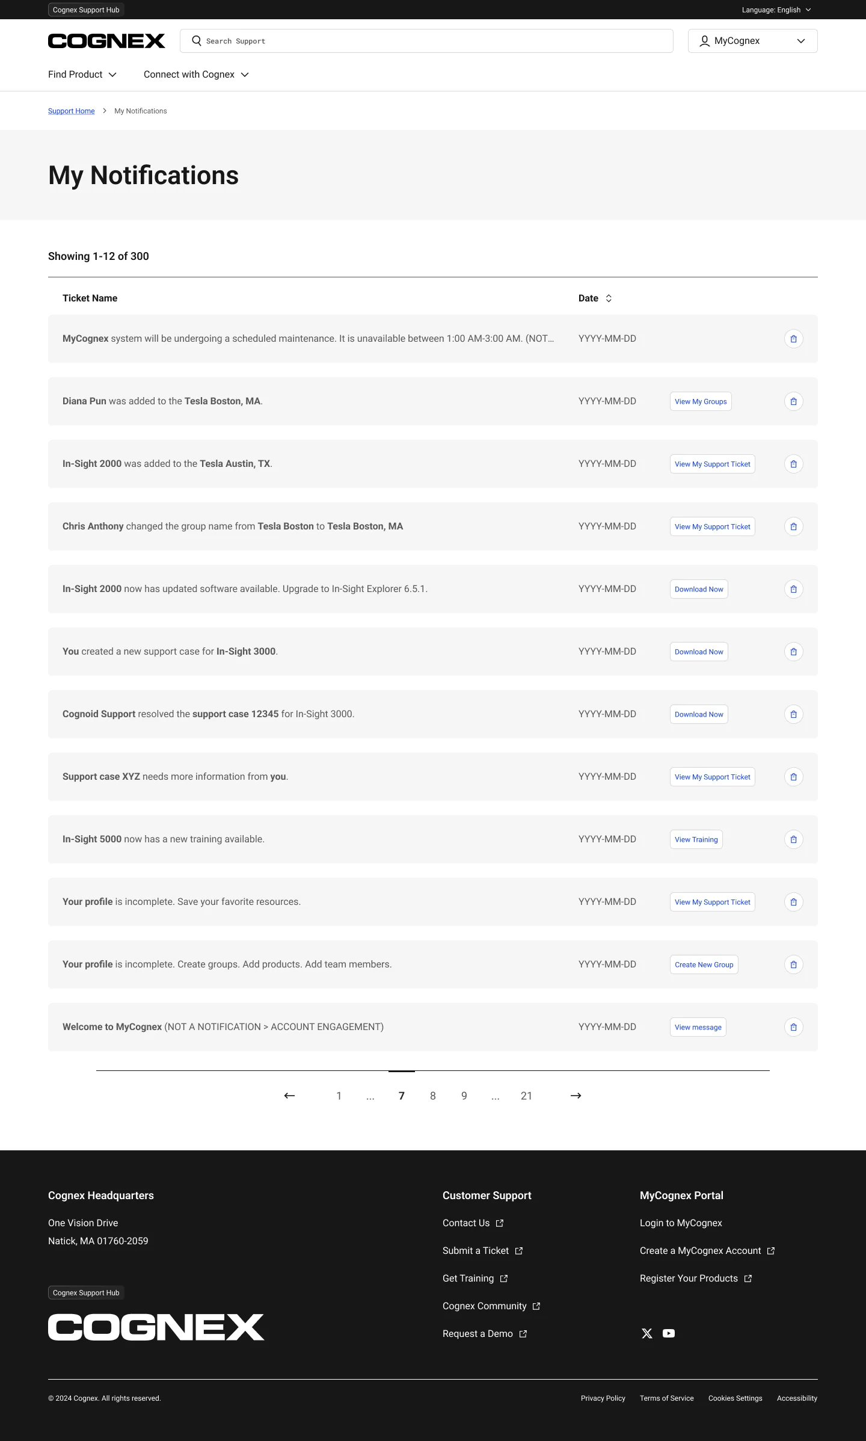Download Now for In-Sight 3000 new support case

699,652
